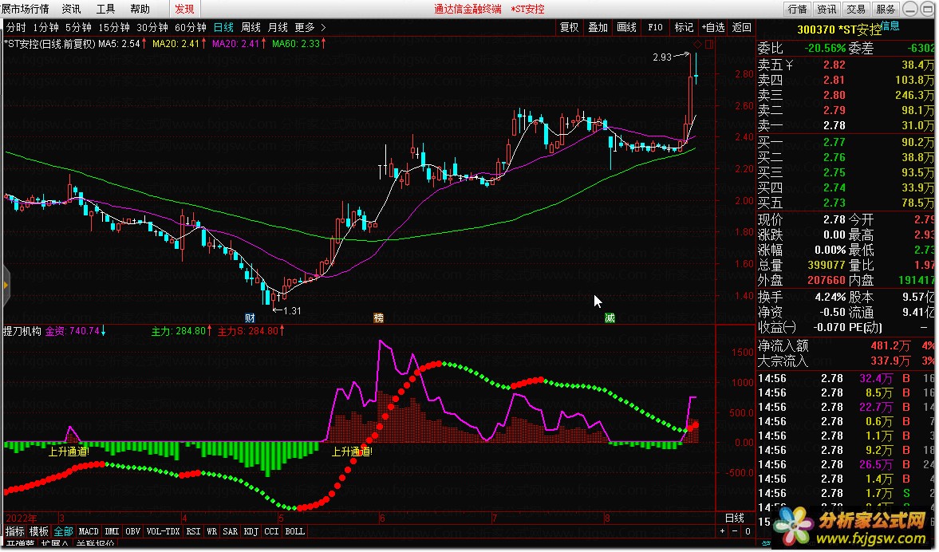Click the 叠加 overlay button
The height and width of the screenshot is (552, 939).
tap(598, 28)
